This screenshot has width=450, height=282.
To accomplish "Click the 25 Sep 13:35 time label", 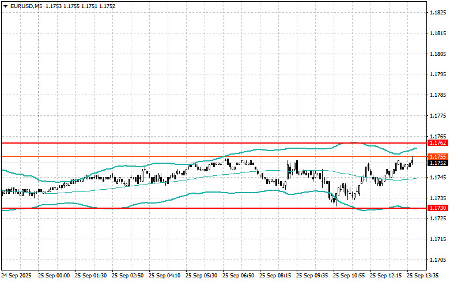I will pos(422,276).
